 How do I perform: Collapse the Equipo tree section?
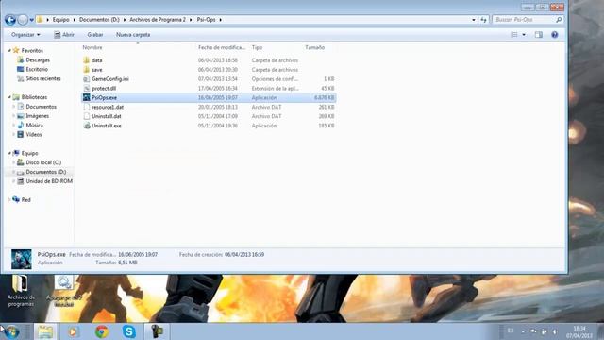coord(9,153)
